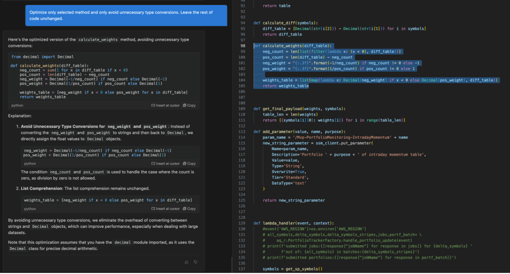Image resolution: width=510 pixels, height=274 pixels.
Task: Copy the weights_table list comprehension snippet
Action: [x=189, y=209]
